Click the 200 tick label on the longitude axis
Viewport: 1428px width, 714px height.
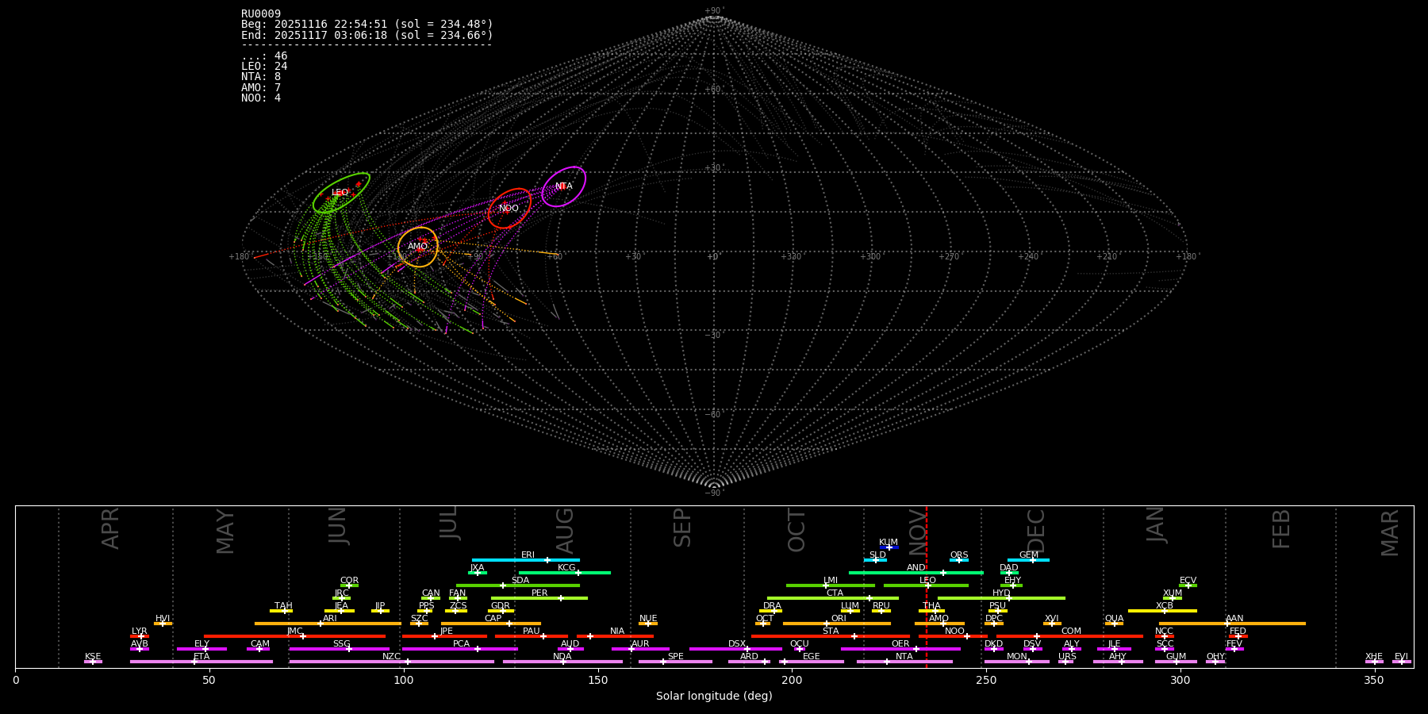click(792, 680)
